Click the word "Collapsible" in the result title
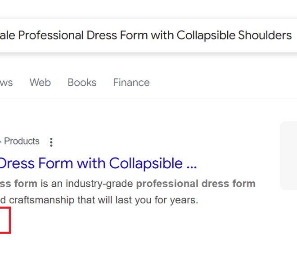The width and height of the screenshot is (297, 259). pyautogui.click(x=146, y=163)
